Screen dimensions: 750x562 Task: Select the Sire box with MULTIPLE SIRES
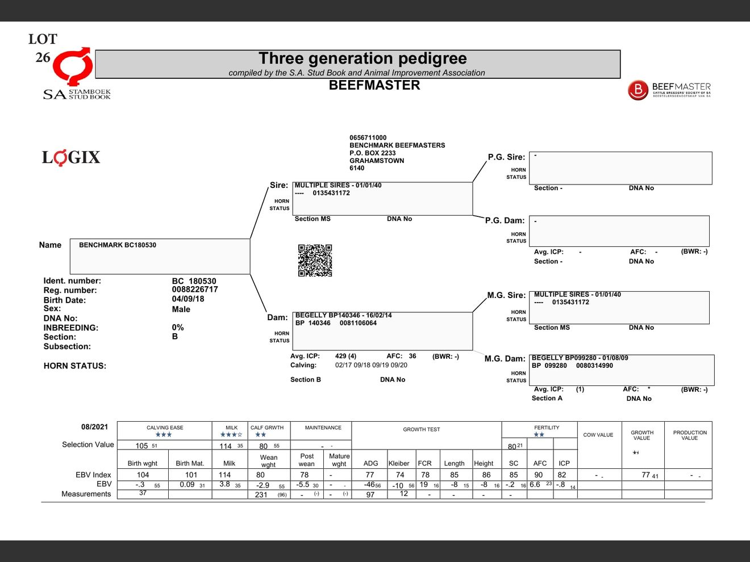(382, 199)
